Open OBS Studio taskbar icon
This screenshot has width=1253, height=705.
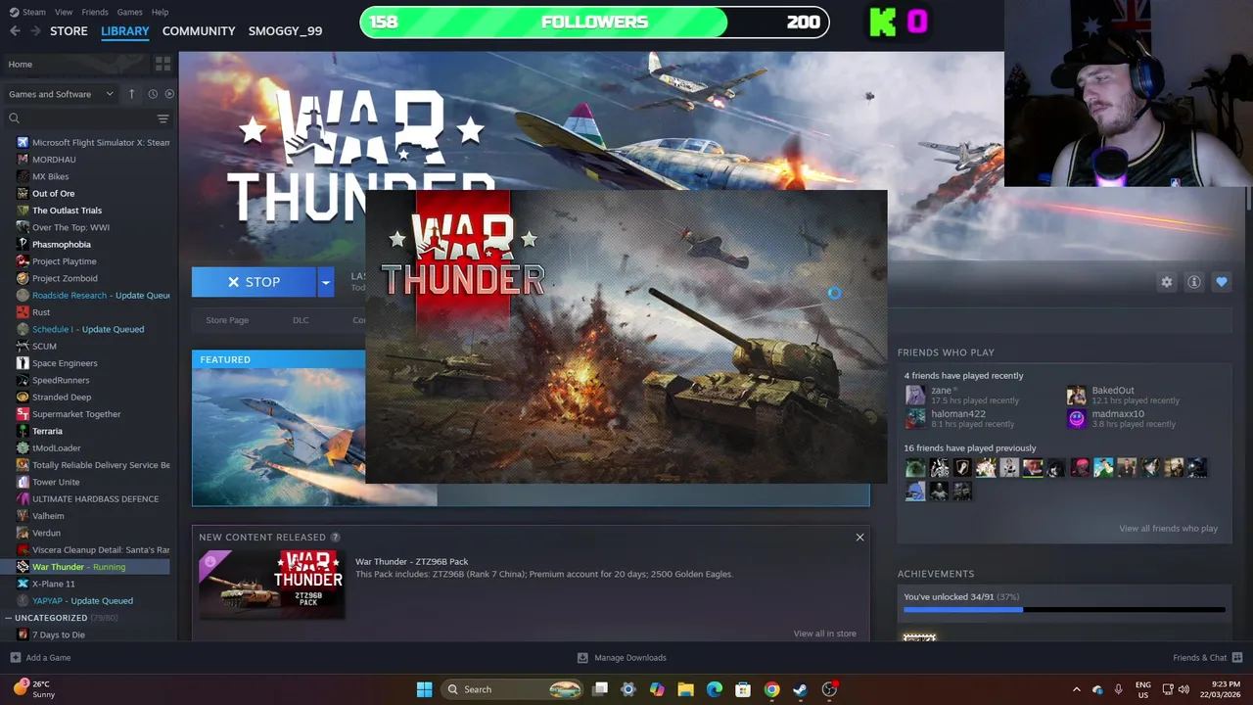pos(829,689)
